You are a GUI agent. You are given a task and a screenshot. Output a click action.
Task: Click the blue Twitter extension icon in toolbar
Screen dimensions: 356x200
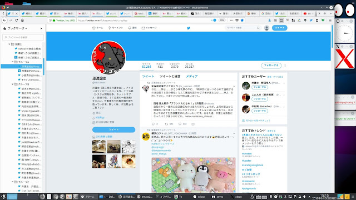pyautogui.click(x=311, y=20)
